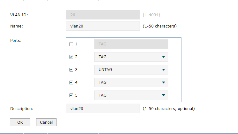Select the greyed VLAN ID field showing 20
This screenshot has height=134, width=238.
click(x=103, y=15)
